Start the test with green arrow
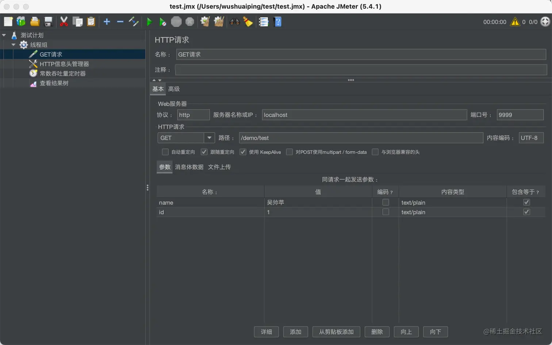Screen dimensions: 552x345 pyautogui.click(x=149, y=22)
